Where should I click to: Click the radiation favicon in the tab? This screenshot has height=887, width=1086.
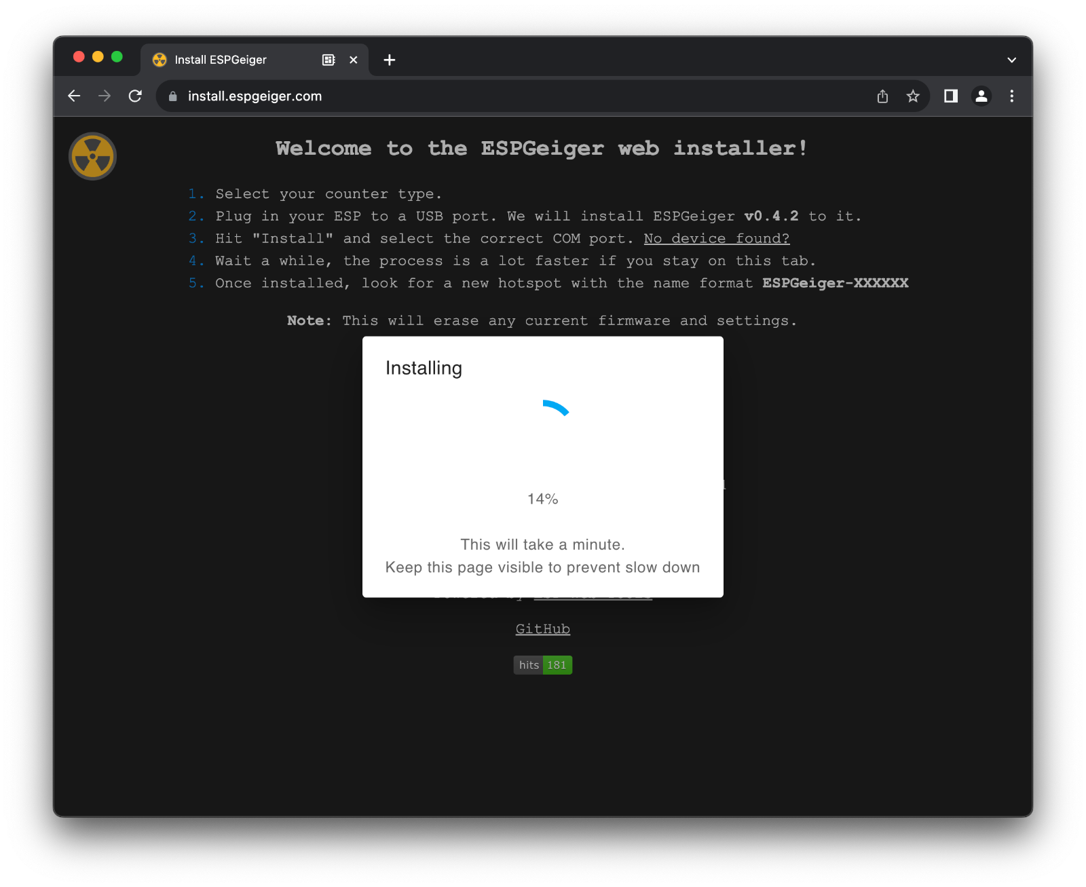(160, 60)
